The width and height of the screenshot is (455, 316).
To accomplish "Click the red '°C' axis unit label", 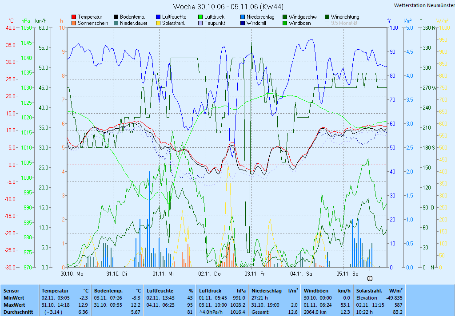I will pyautogui.click(x=11, y=21).
